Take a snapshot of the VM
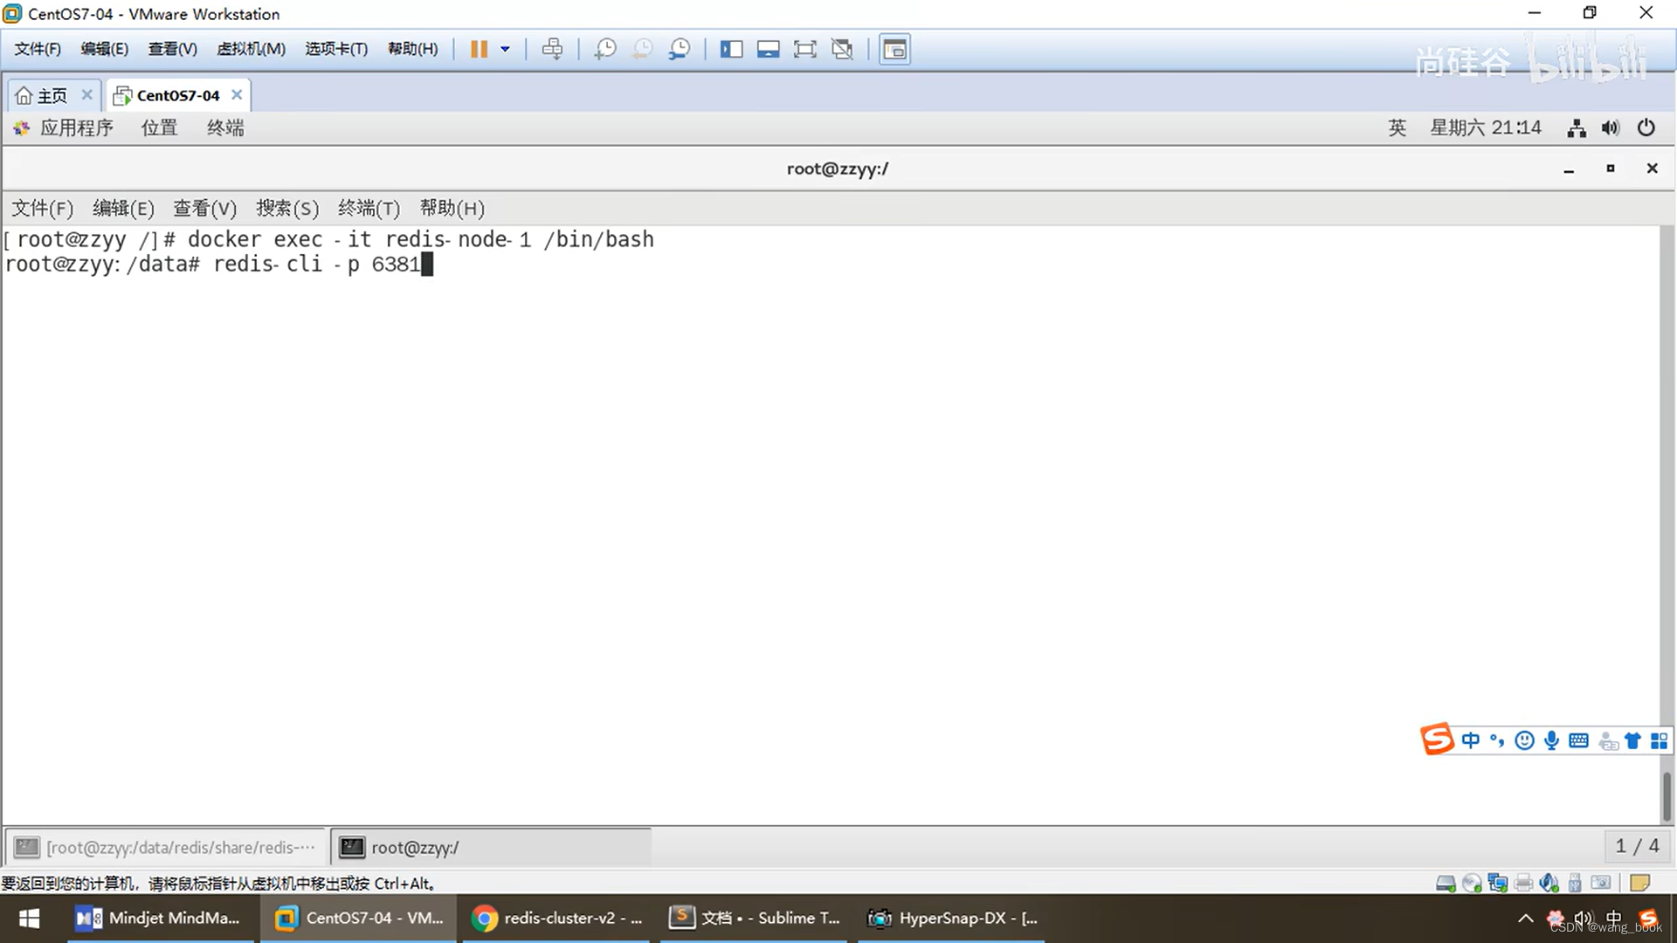Image resolution: width=1677 pixels, height=943 pixels. tap(604, 49)
